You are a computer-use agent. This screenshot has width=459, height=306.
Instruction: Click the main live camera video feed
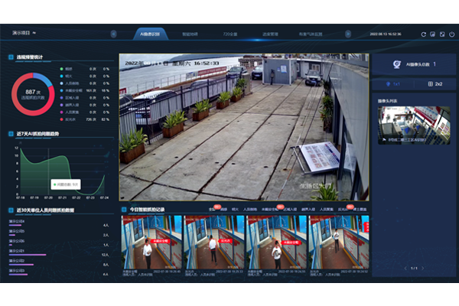(x=244, y=127)
